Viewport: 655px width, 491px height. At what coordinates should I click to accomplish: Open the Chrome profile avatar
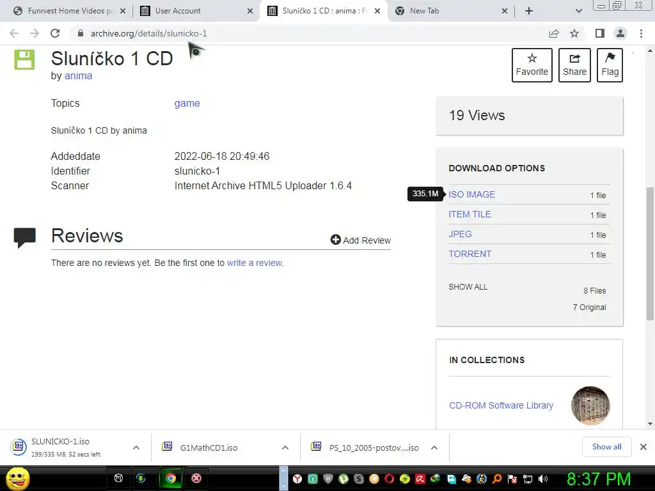click(x=620, y=33)
